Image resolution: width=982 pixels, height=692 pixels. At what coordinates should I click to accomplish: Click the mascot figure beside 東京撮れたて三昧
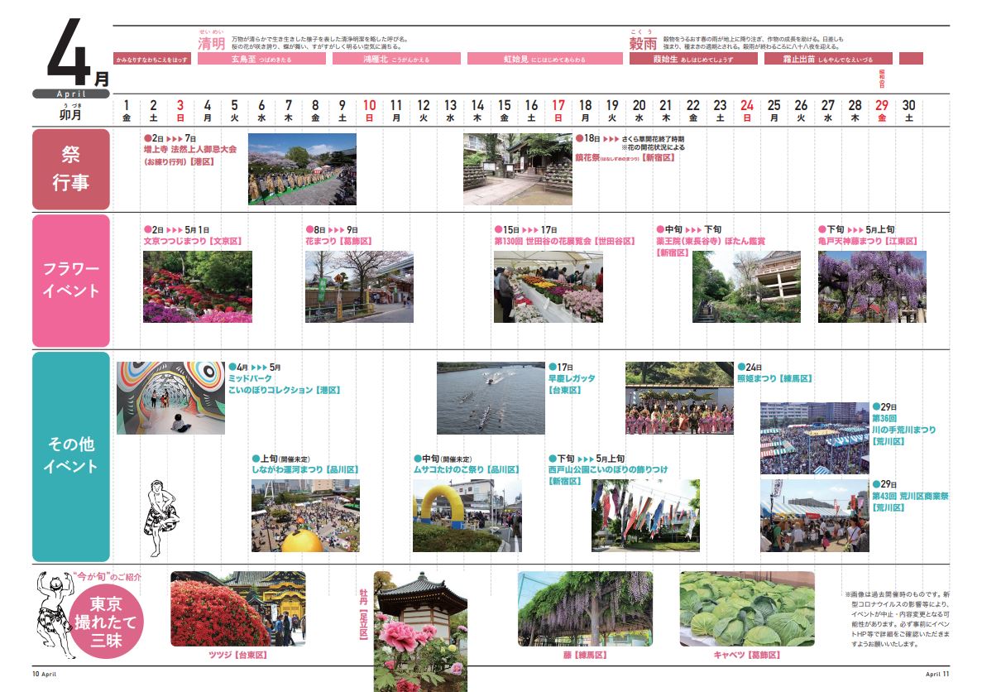point(55,614)
